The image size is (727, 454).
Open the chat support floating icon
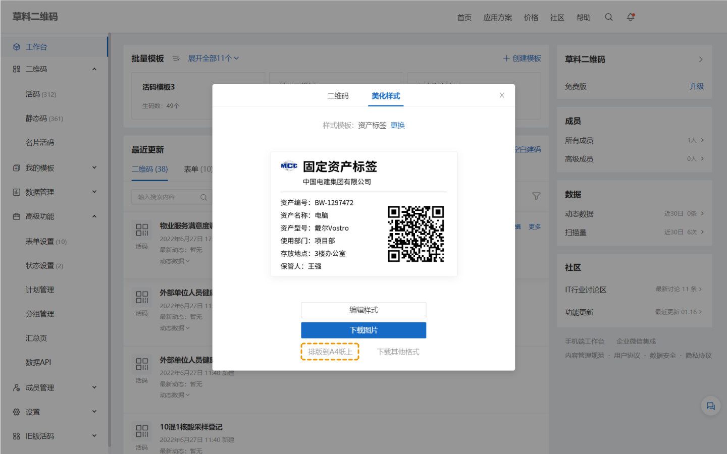click(710, 406)
